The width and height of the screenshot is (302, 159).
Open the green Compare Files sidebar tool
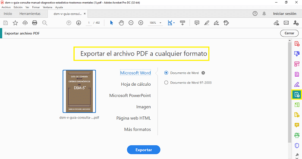[x=297, y=105]
